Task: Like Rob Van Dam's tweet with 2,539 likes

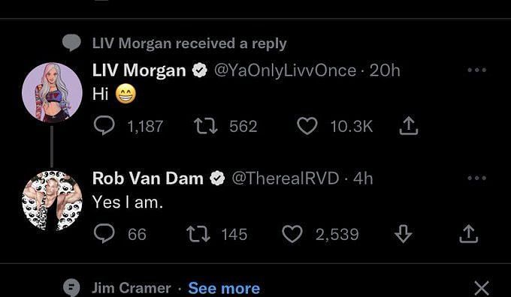Action: point(292,234)
